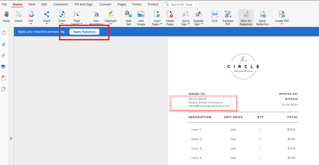Screen dimensions: 319x165
Task: Activate the Select tool
Action: 18,17
